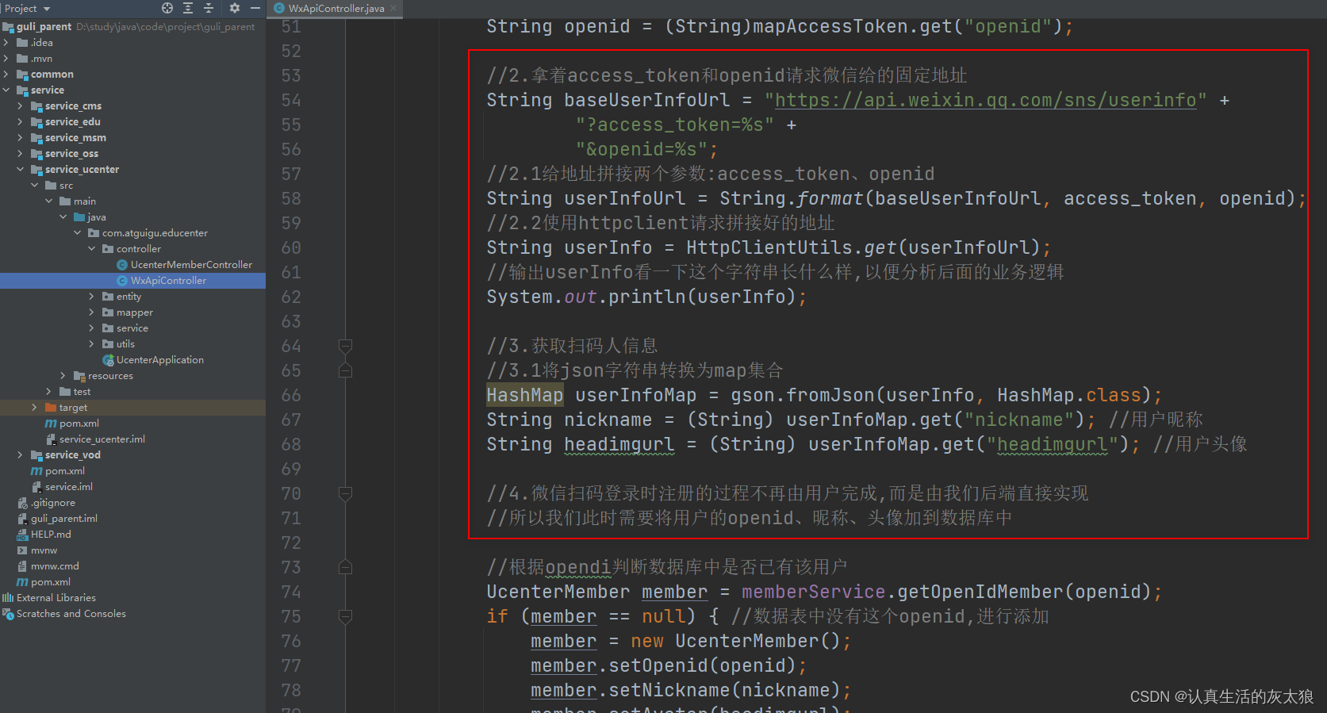Toggle fold marker at line 75 if block
1327x713 pixels.
(345, 616)
